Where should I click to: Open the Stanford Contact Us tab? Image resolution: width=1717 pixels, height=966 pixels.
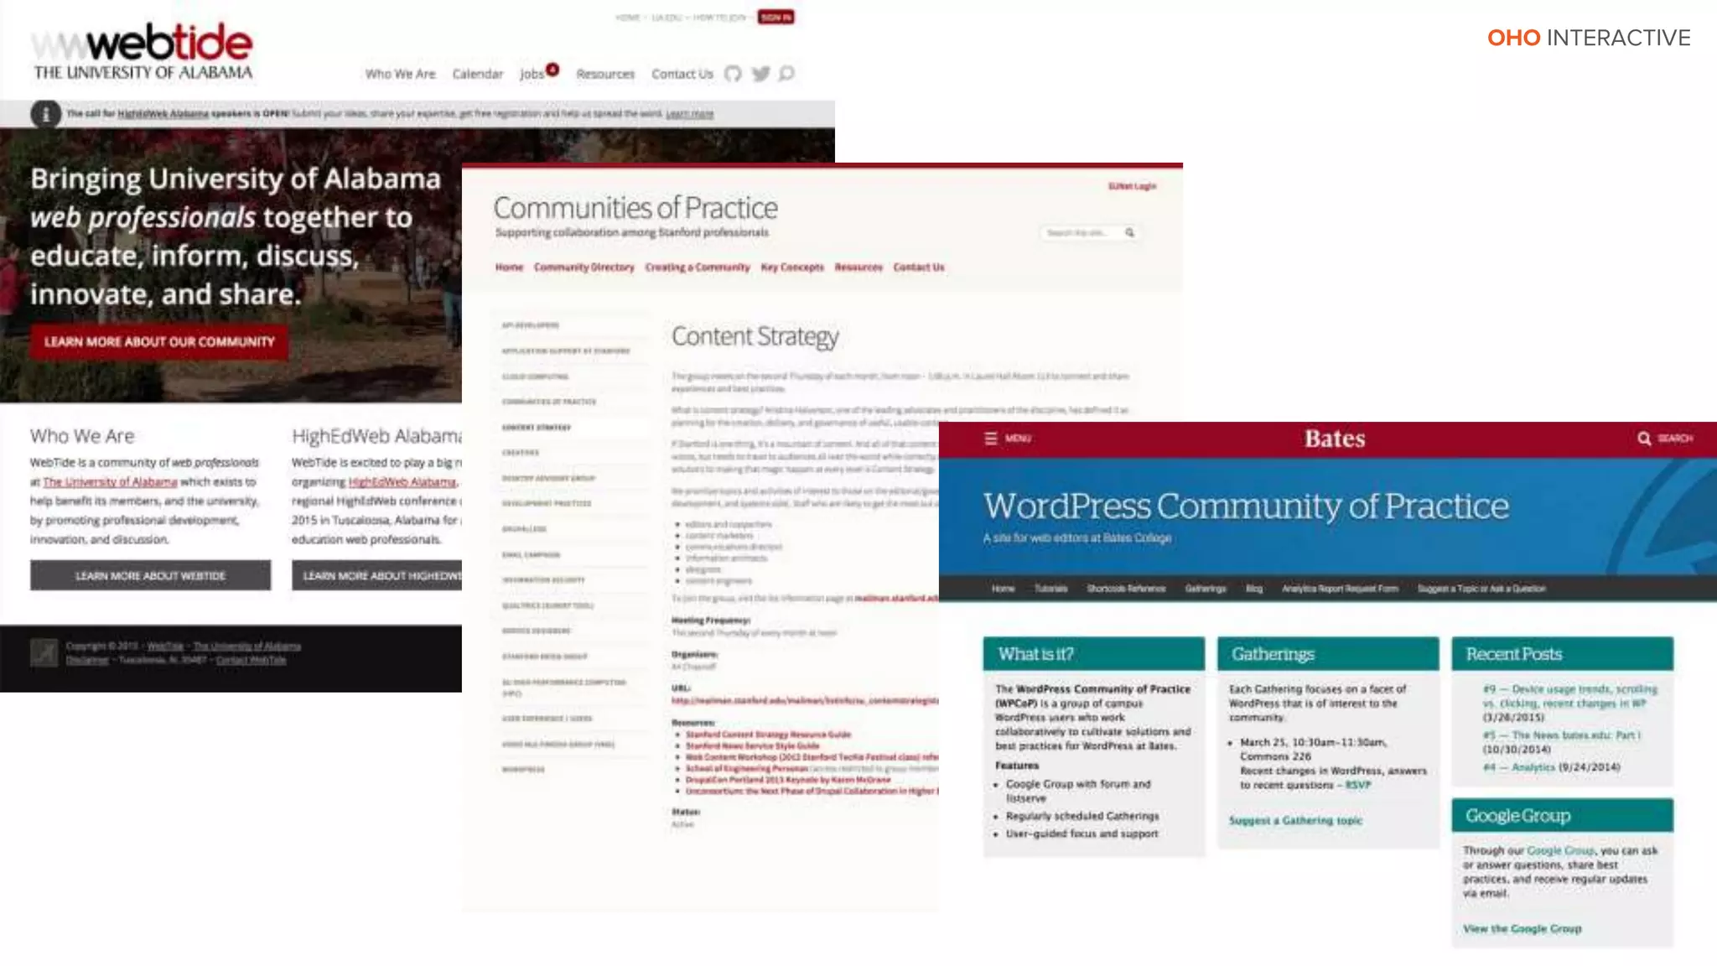[x=919, y=267]
